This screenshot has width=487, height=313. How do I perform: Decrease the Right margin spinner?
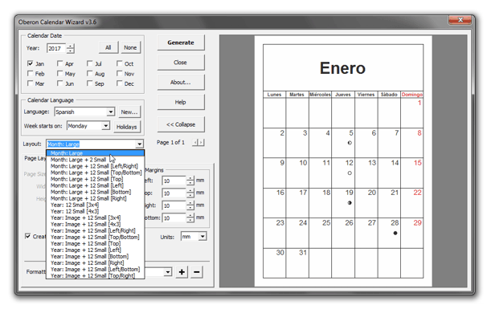(x=190, y=208)
